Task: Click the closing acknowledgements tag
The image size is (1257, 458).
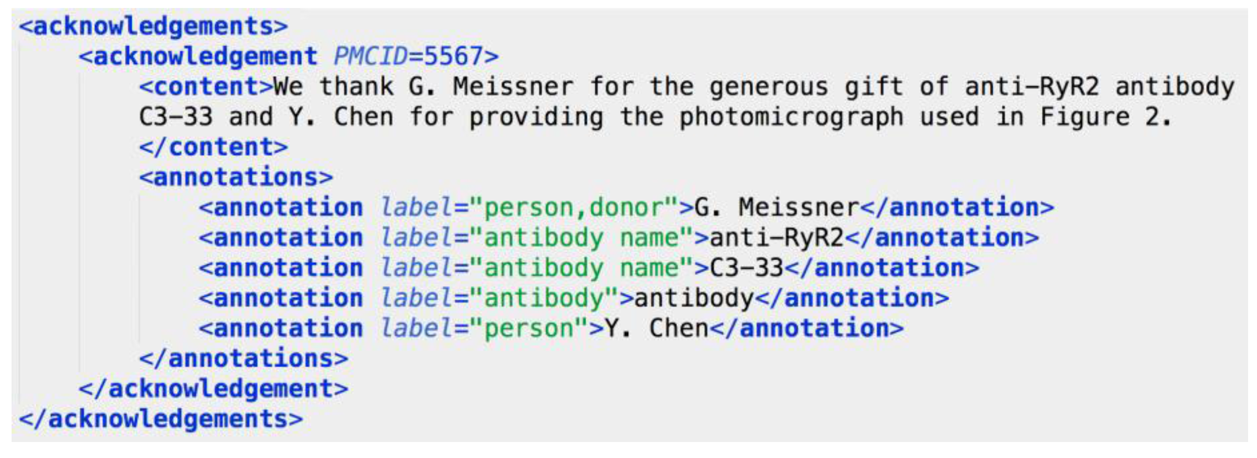Action: (160, 419)
